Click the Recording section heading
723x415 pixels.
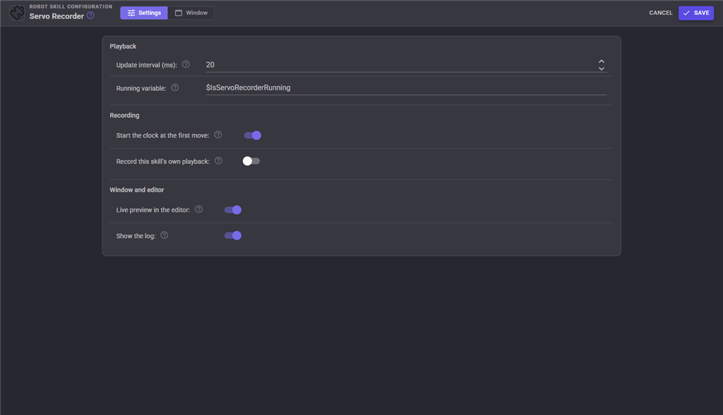pos(124,116)
